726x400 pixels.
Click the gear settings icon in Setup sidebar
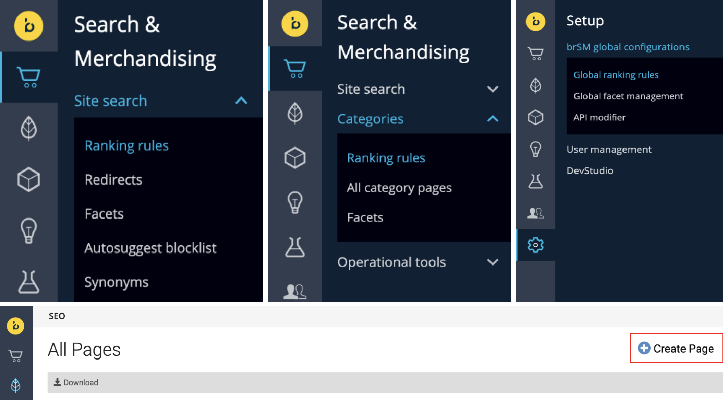(535, 245)
